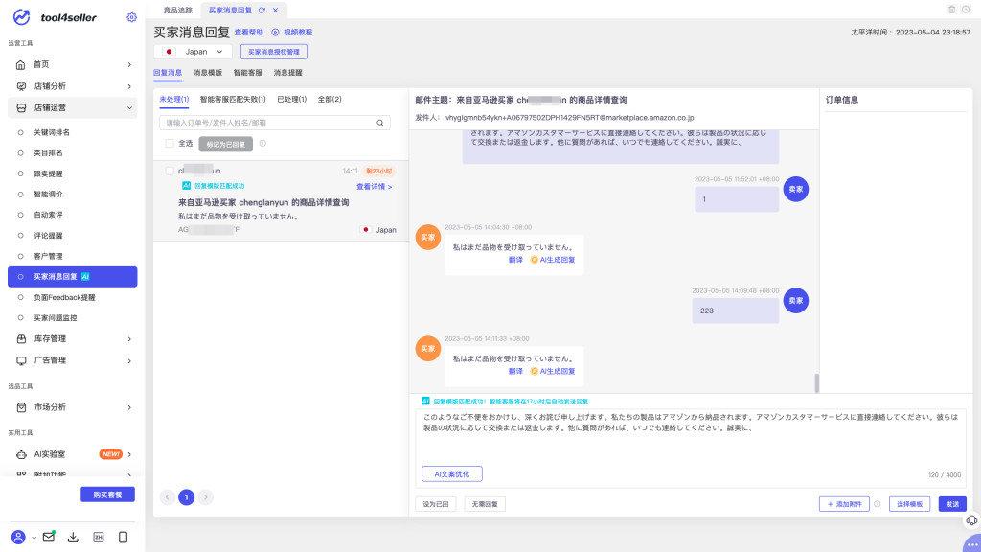This screenshot has width=981, height=552.
Task: Expand the AI实验室 menu arrow
Action: click(x=129, y=454)
